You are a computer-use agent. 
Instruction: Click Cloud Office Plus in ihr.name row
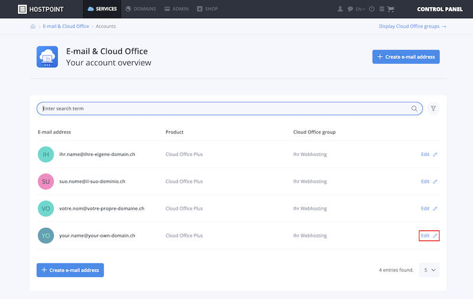(184, 154)
